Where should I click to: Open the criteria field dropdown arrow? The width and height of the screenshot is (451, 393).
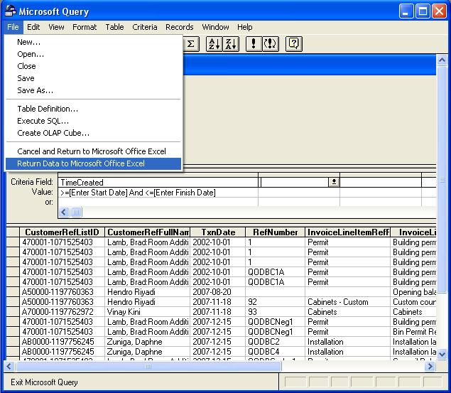tap(334, 182)
